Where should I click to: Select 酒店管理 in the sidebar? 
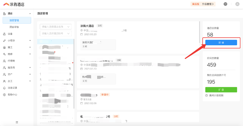pyautogui.click(x=14, y=20)
